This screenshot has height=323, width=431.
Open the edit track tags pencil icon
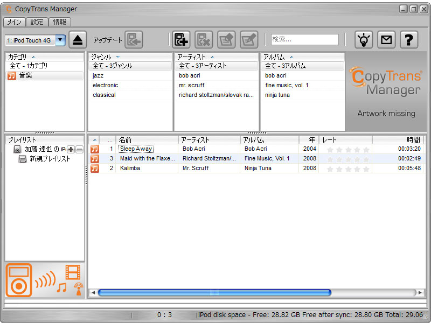tap(248, 39)
